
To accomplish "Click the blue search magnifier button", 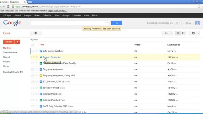I will tap(116, 23).
